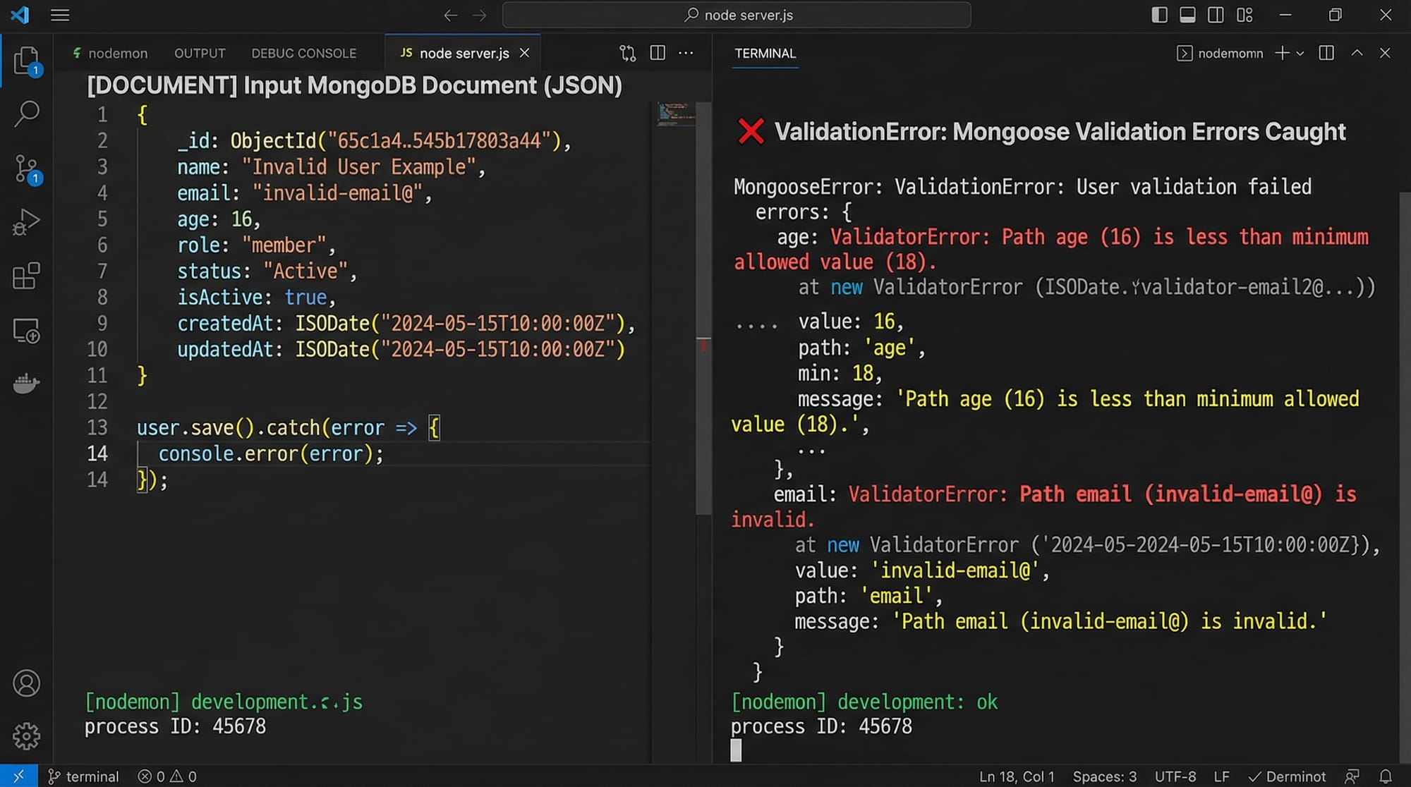
Task: Open the Docker view icon
Action: pos(26,383)
